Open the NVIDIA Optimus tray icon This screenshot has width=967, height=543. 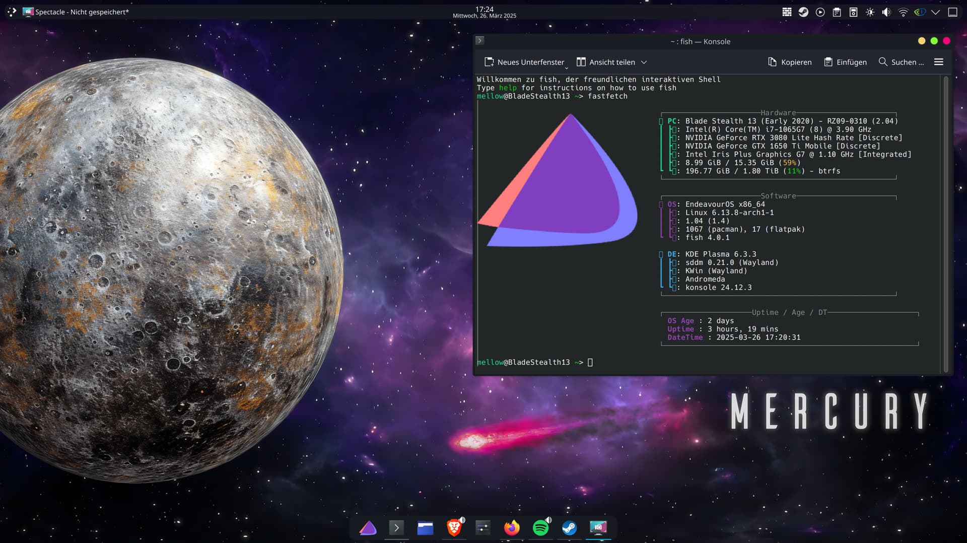(x=920, y=12)
